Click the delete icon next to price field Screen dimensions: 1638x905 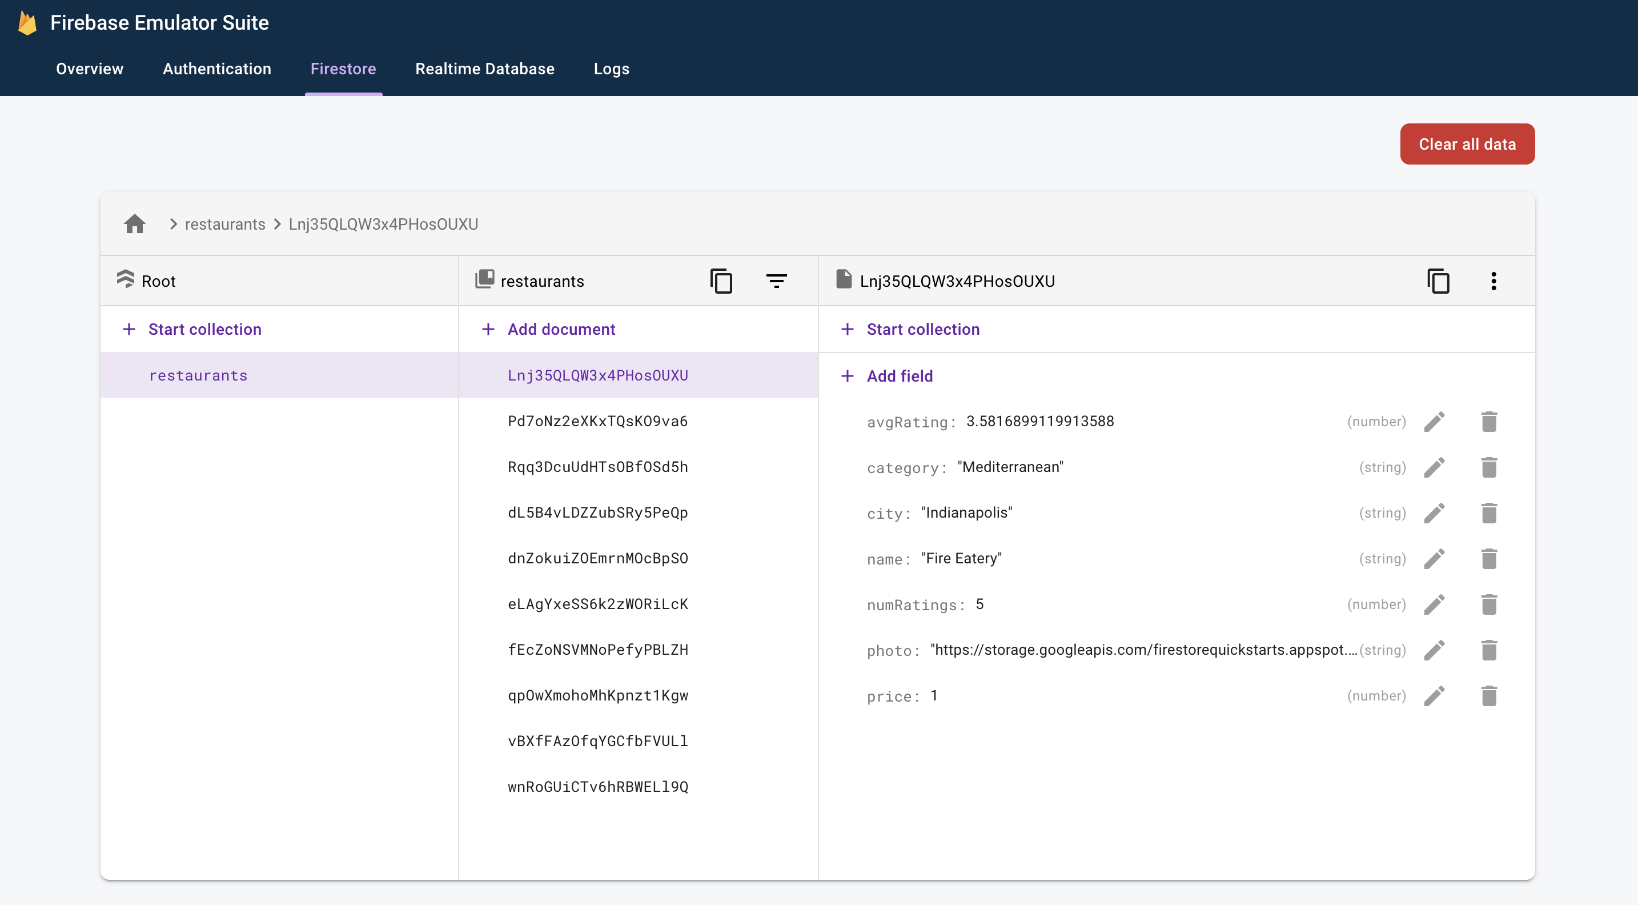point(1489,695)
